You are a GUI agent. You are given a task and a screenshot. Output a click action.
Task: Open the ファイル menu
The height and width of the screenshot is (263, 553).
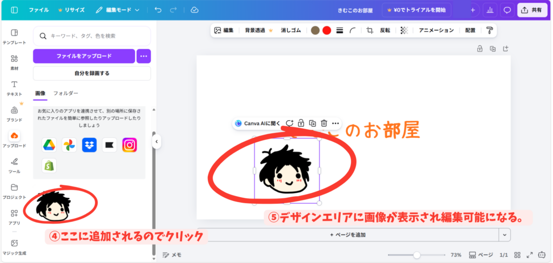coord(39,10)
